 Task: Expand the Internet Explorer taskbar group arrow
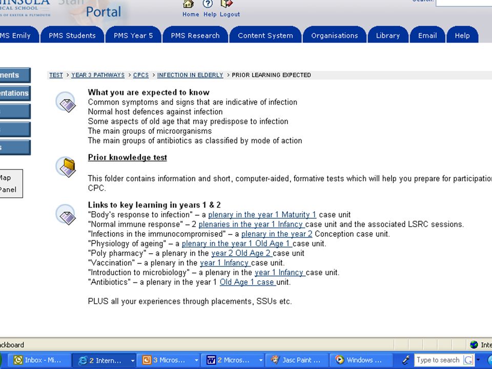133,360
